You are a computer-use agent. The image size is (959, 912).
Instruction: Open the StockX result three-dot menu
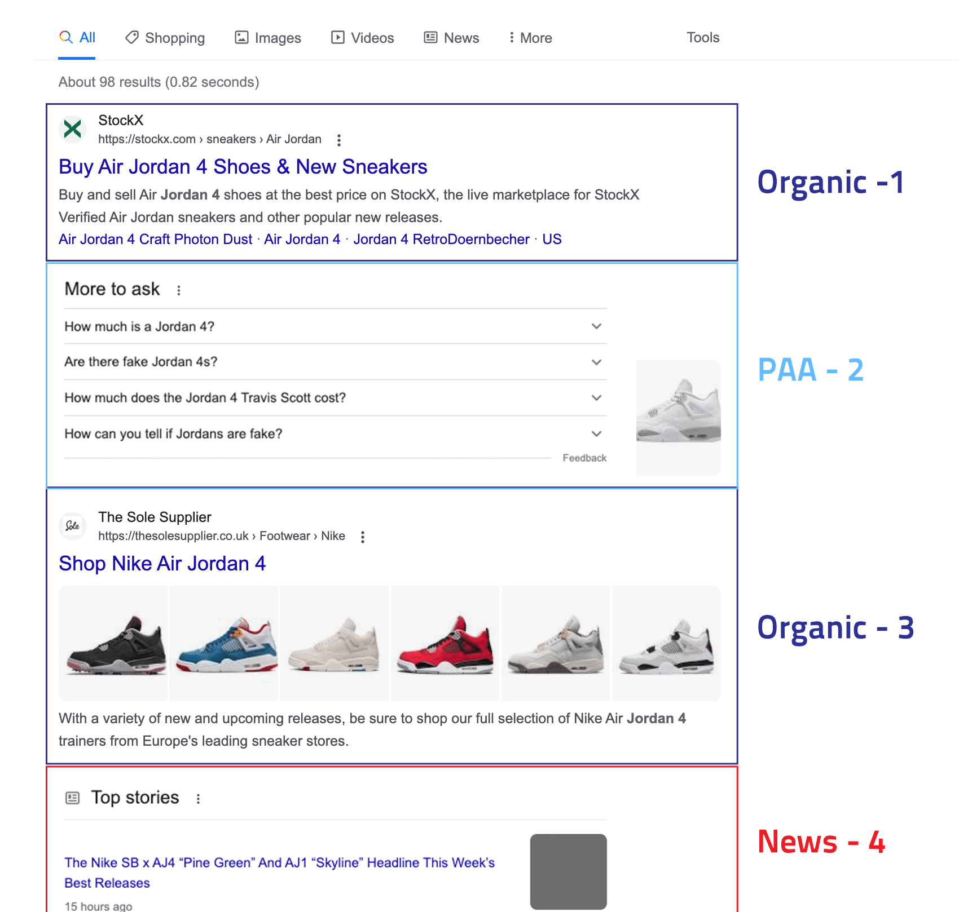coord(339,140)
